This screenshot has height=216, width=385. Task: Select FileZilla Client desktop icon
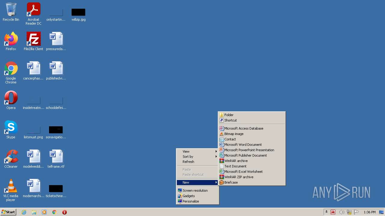(33, 41)
